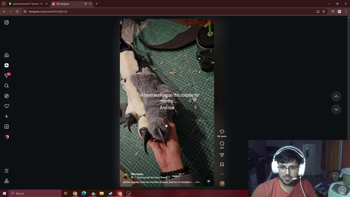Open Chrome profile avatar

tap(339, 11)
